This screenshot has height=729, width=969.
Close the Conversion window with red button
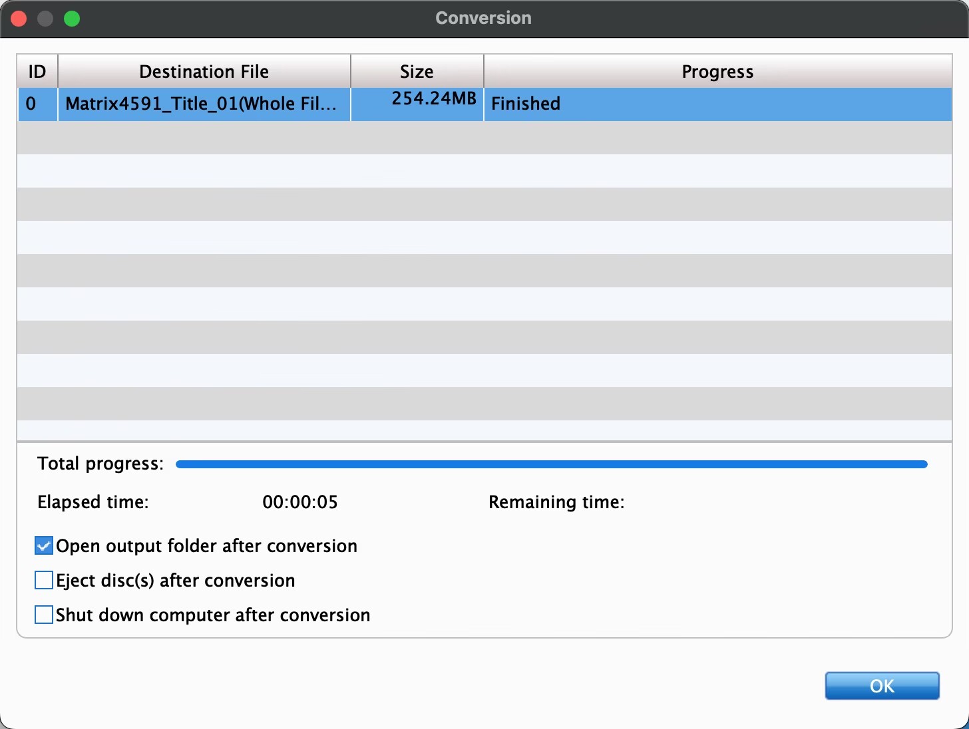[x=19, y=19]
